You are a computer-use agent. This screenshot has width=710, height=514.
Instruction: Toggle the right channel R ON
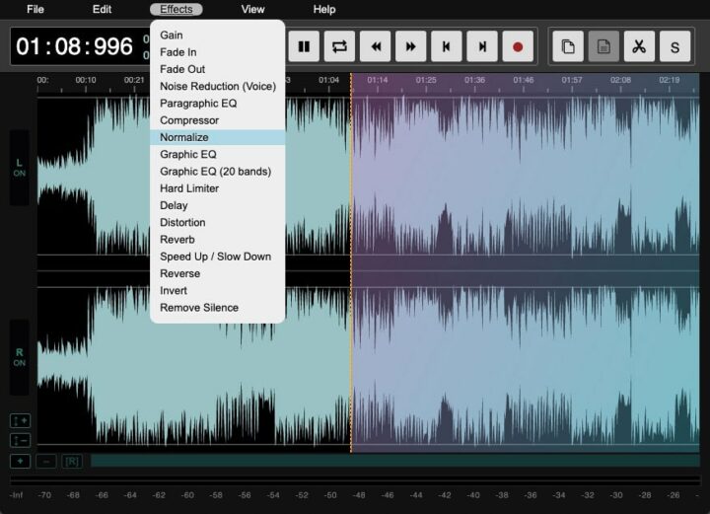coord(19,357)
